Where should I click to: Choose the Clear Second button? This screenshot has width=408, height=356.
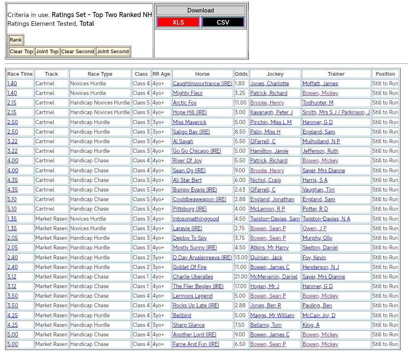tap(77, 52)
